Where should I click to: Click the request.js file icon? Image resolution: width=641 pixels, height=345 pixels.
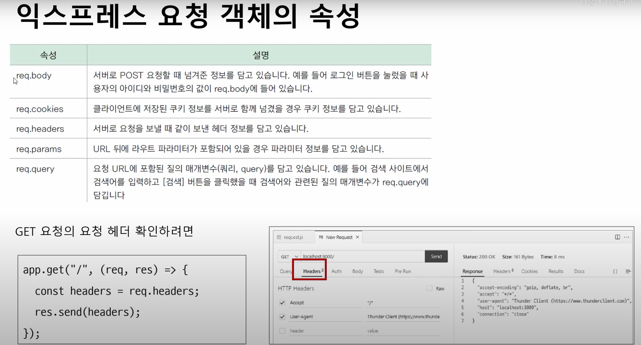279,237
